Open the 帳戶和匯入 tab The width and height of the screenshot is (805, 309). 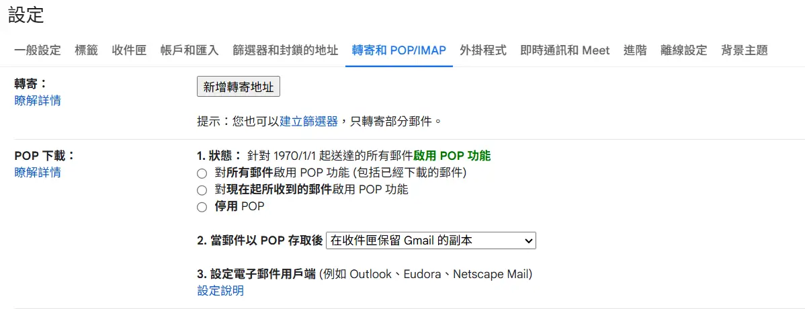(189, 50)
